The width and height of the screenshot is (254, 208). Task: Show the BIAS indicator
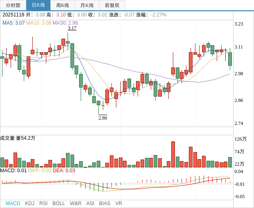104,203
